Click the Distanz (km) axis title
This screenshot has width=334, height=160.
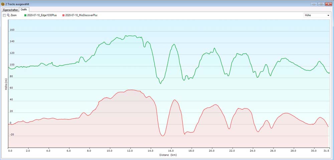[x=168, y=155]
